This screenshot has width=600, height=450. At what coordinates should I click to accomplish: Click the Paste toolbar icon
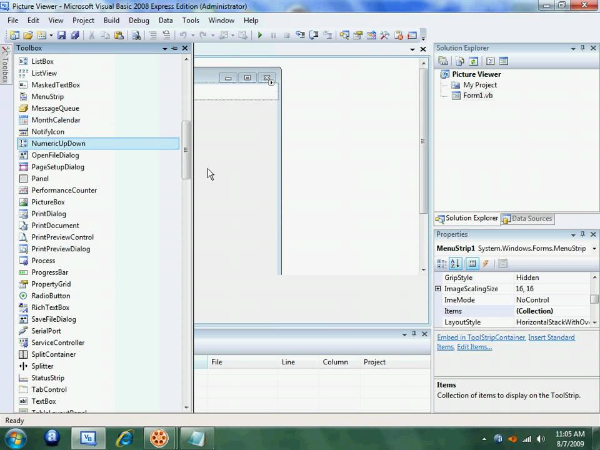[x=119, y=35]
